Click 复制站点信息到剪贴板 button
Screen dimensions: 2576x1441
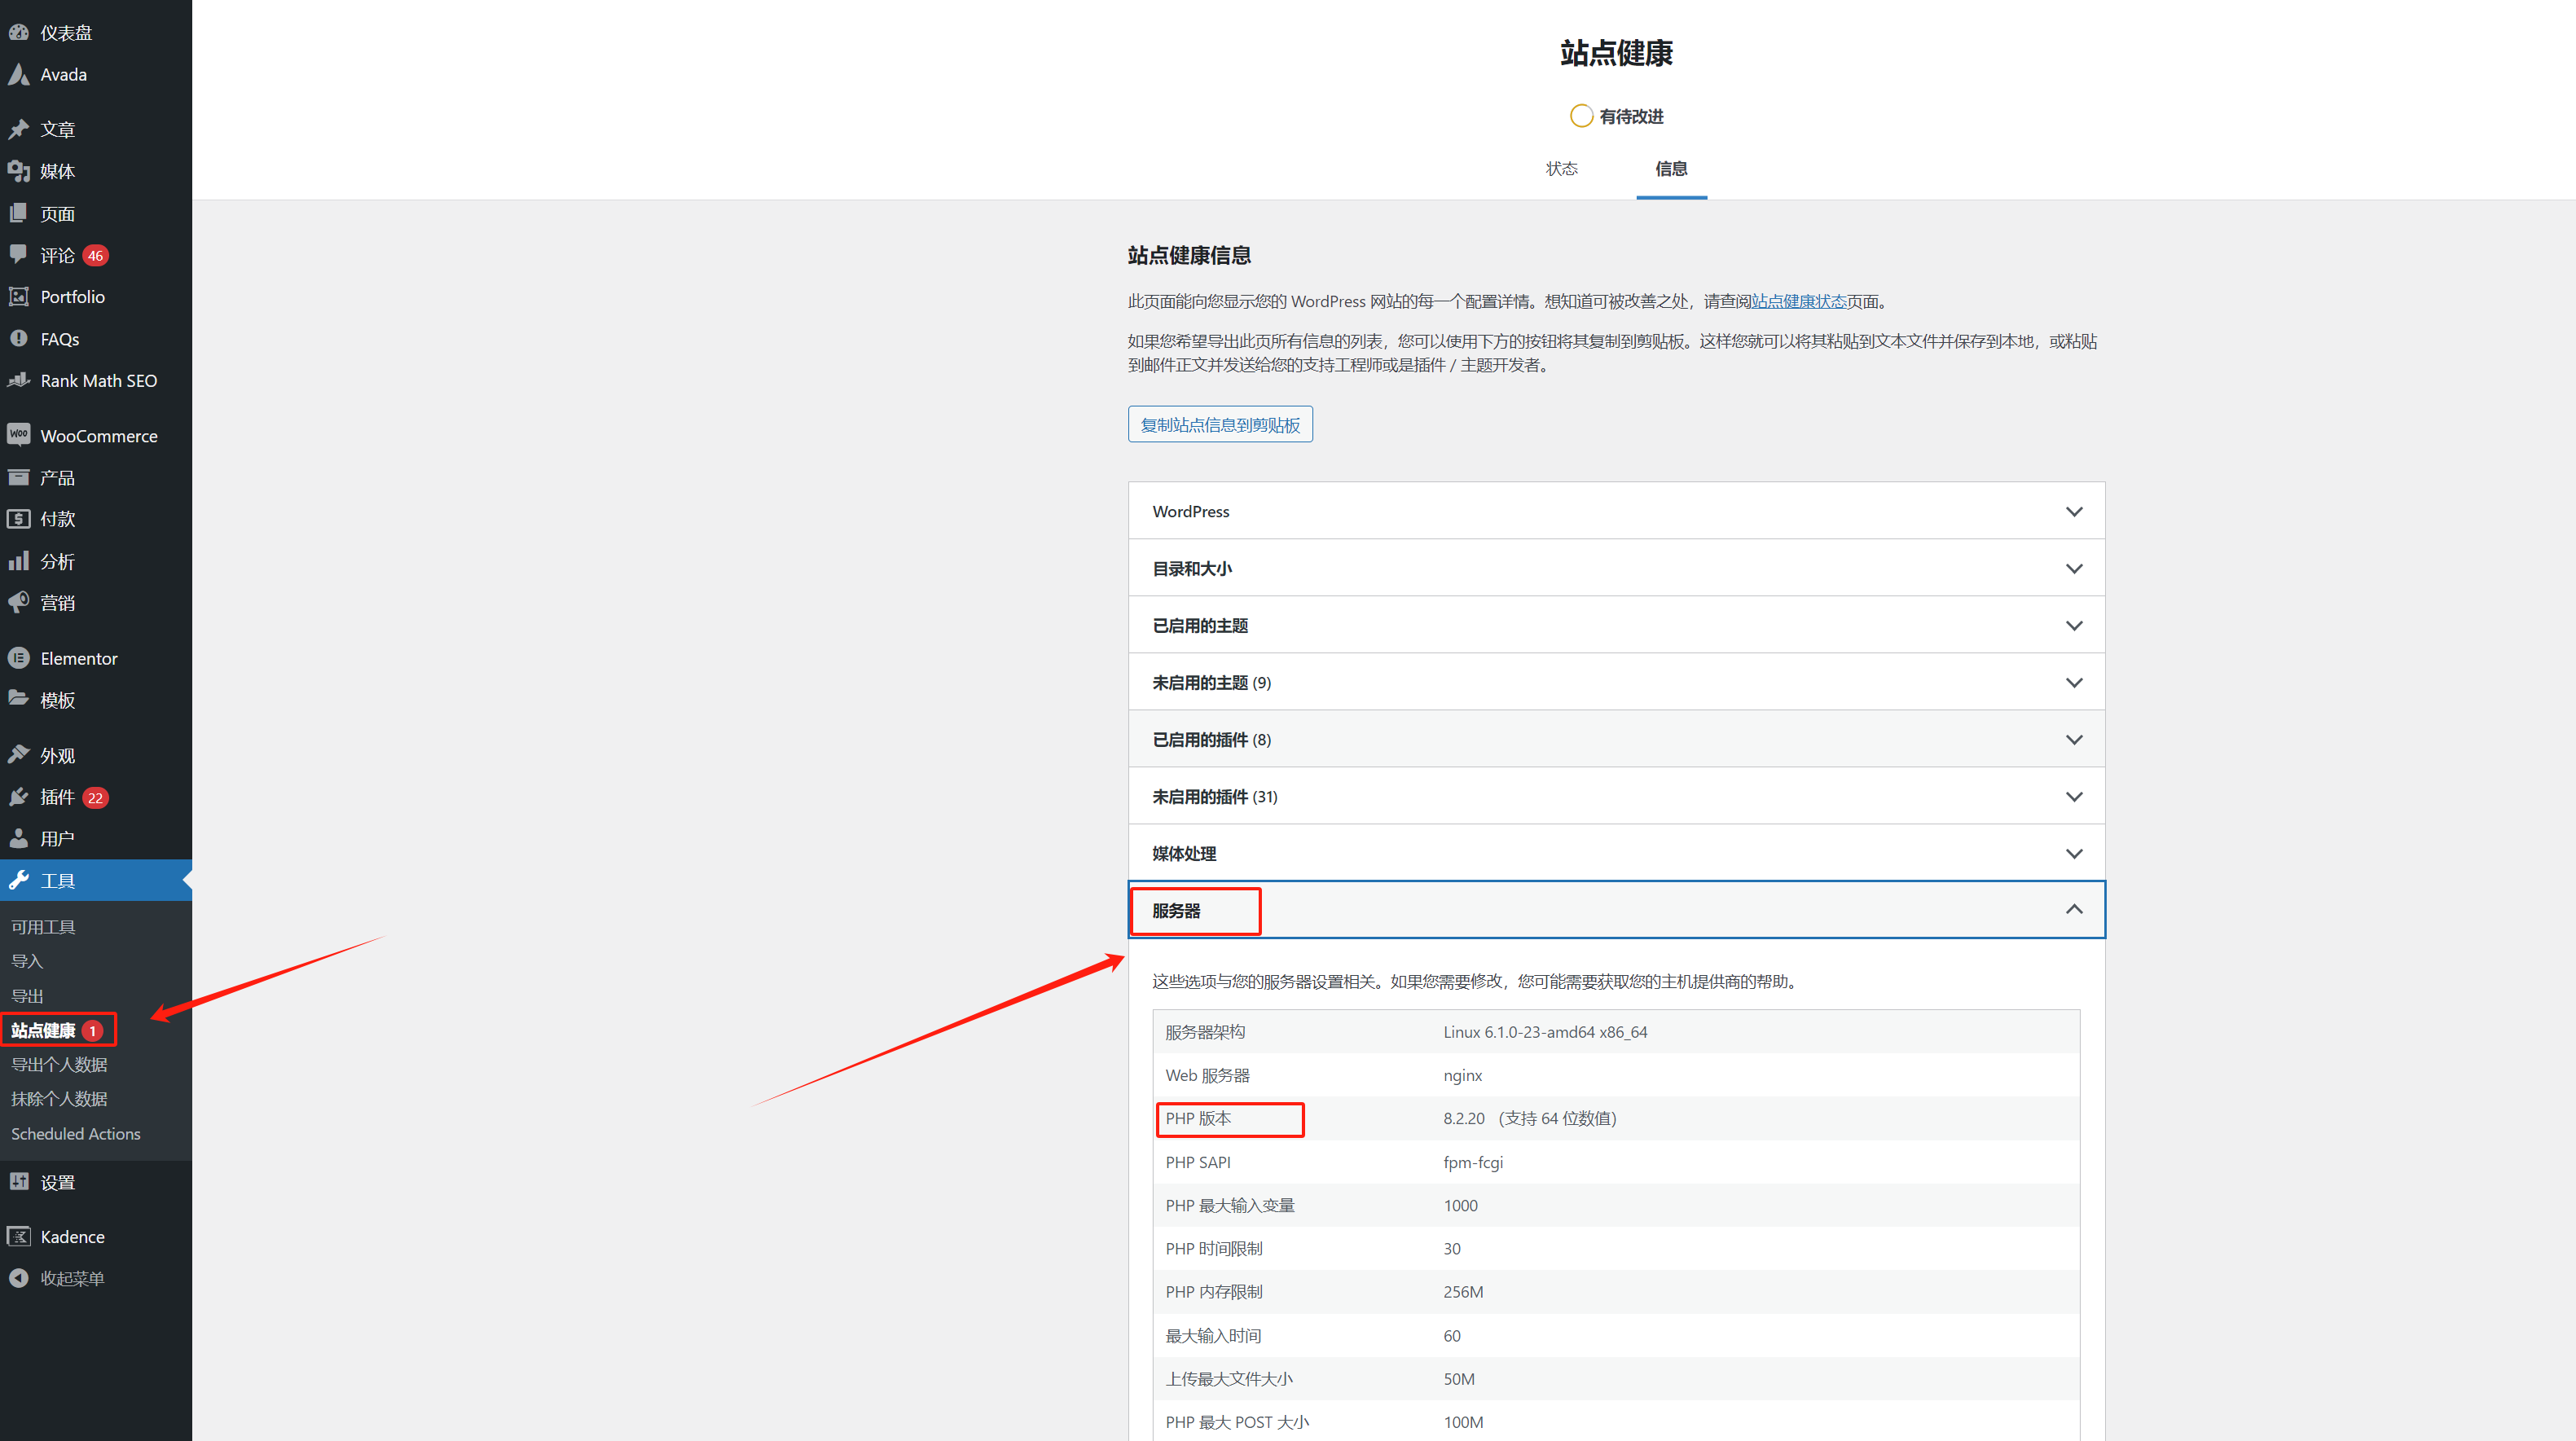tap(1220, 424)
